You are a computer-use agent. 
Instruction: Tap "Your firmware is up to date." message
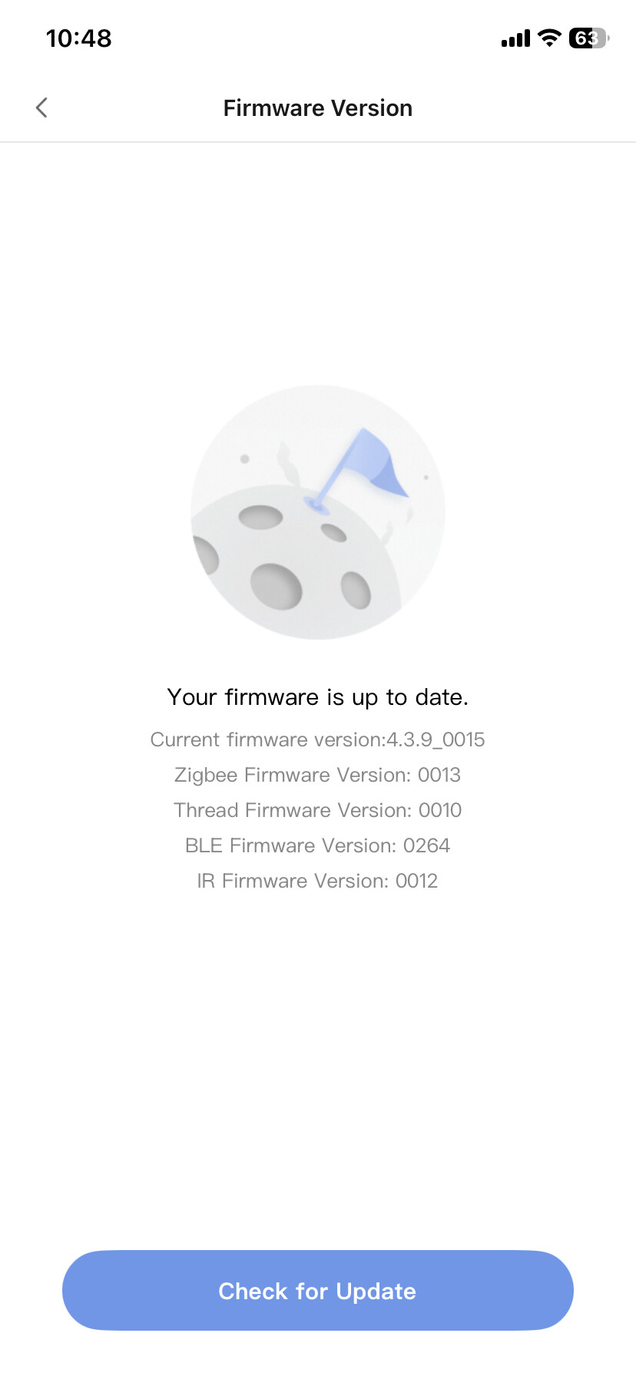317,697
